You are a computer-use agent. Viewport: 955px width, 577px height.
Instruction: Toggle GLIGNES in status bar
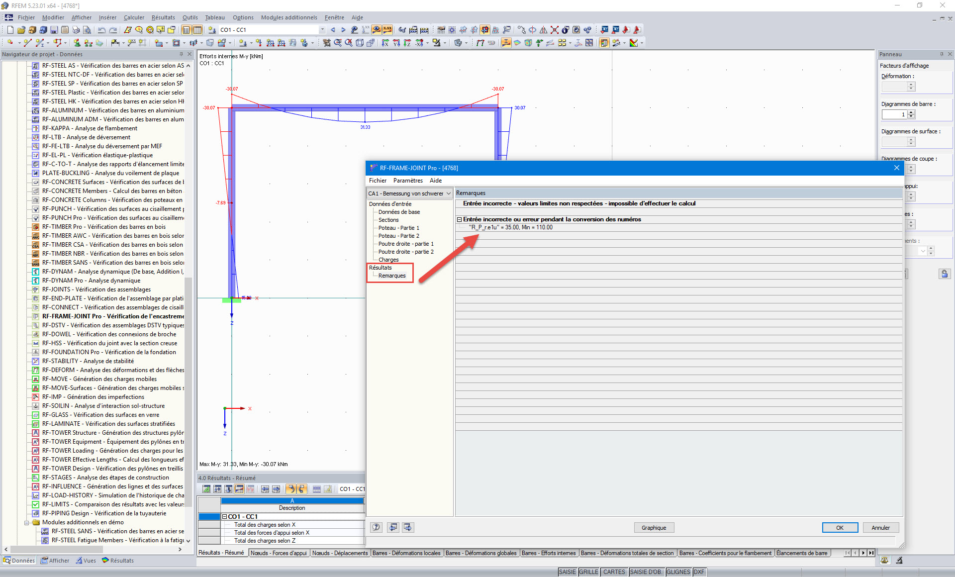pos(678,572)
